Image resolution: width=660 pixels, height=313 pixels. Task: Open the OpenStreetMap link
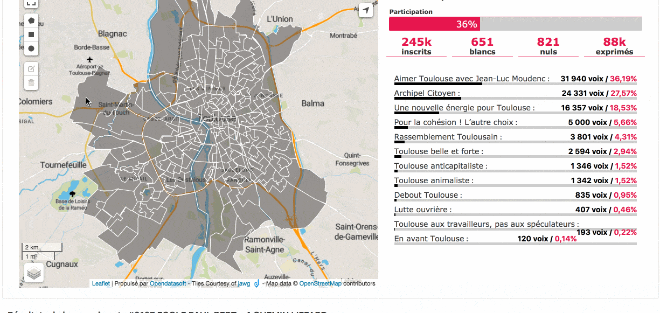(x=320, y=283)
